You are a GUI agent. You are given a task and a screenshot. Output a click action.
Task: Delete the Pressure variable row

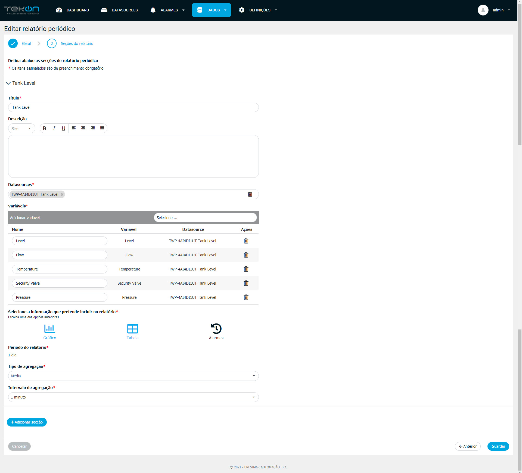pyautogui.click(x=246, y=297)
